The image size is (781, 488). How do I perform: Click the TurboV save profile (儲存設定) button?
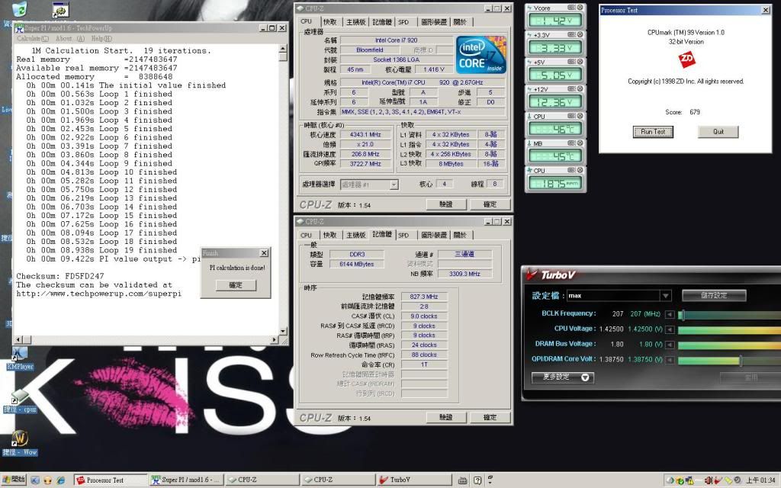(x=714, y=295)
